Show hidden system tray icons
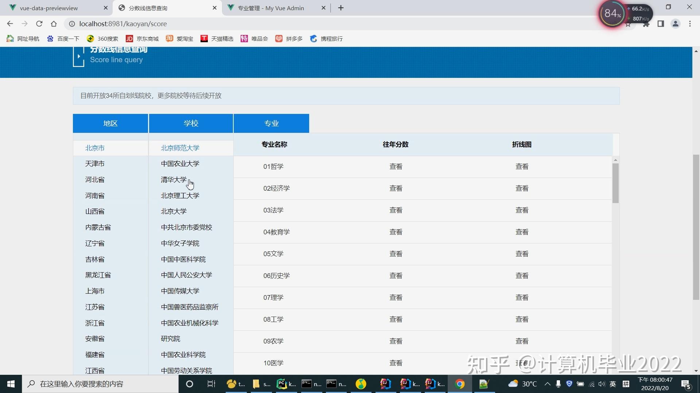700x393 pixels. click(548, 384)
